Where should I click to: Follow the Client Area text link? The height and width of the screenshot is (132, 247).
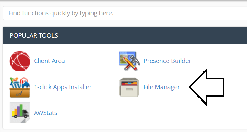click(x=49, y=61)
